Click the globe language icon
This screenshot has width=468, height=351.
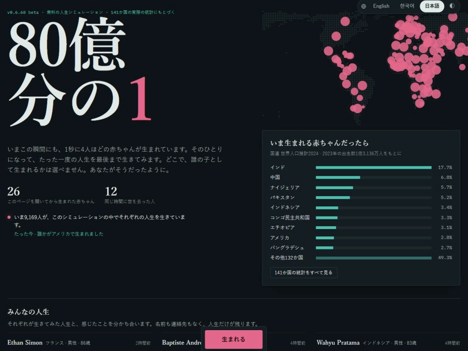[x=364, y=6]
